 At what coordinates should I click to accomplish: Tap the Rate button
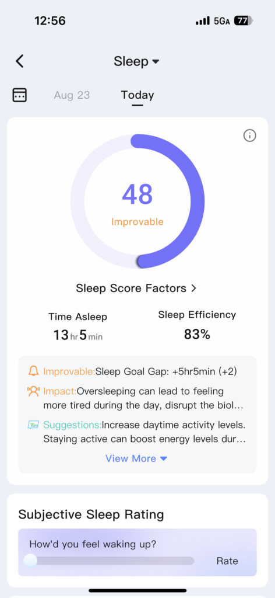[x=227, y=561]
